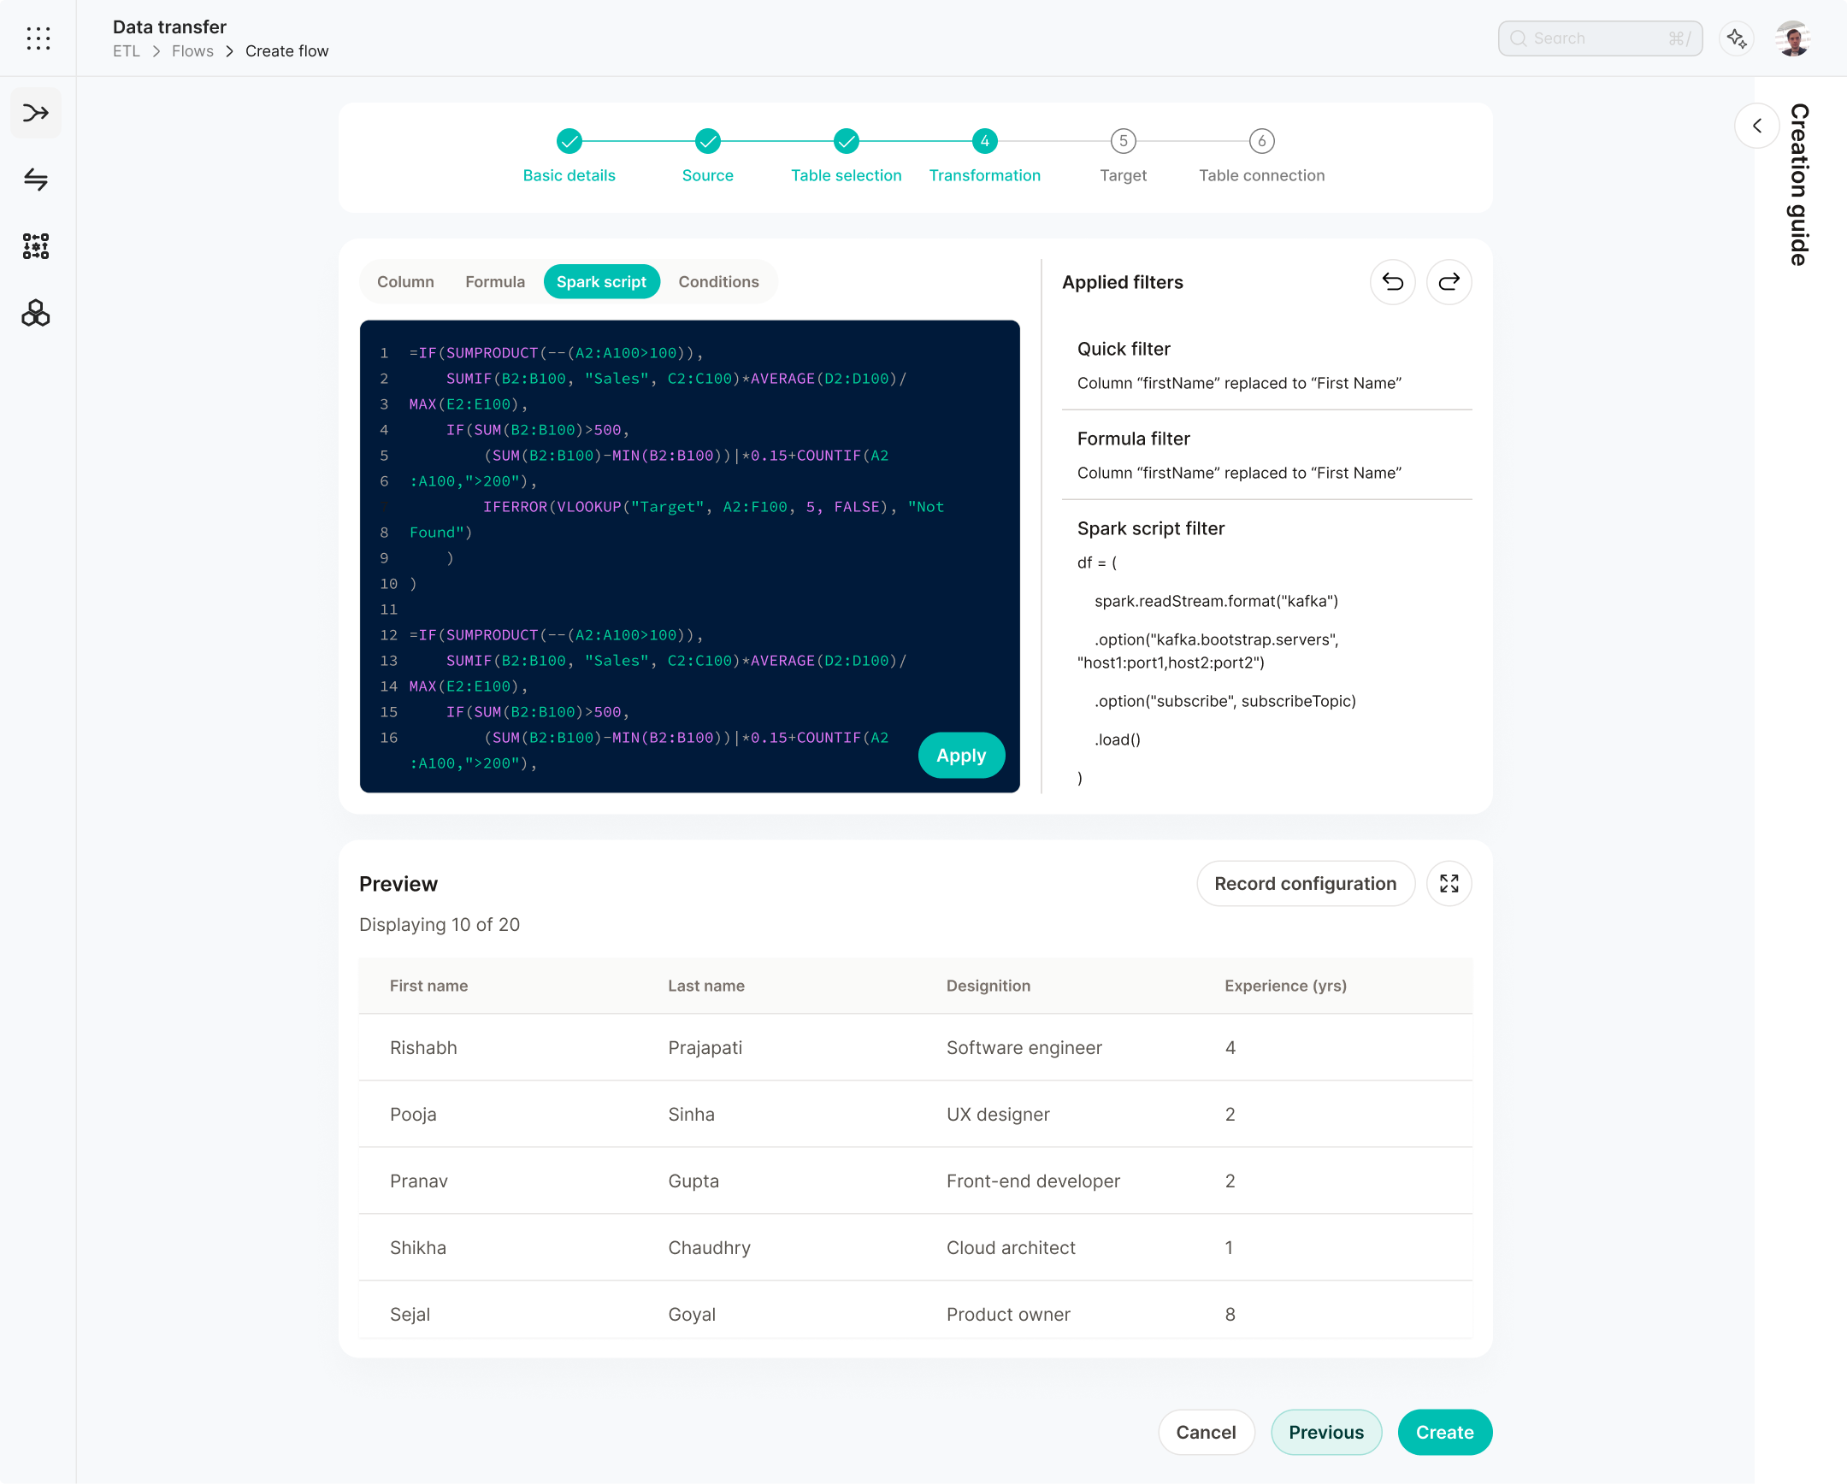Viewport: 1847px width, 1484px height.
Task: Switch to the Conditions tab
Action: click(718, 282)
